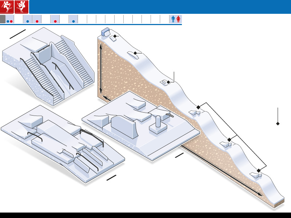
Task: Select the schedule cell with blue and red dots
Action: [x=10, y=20]
